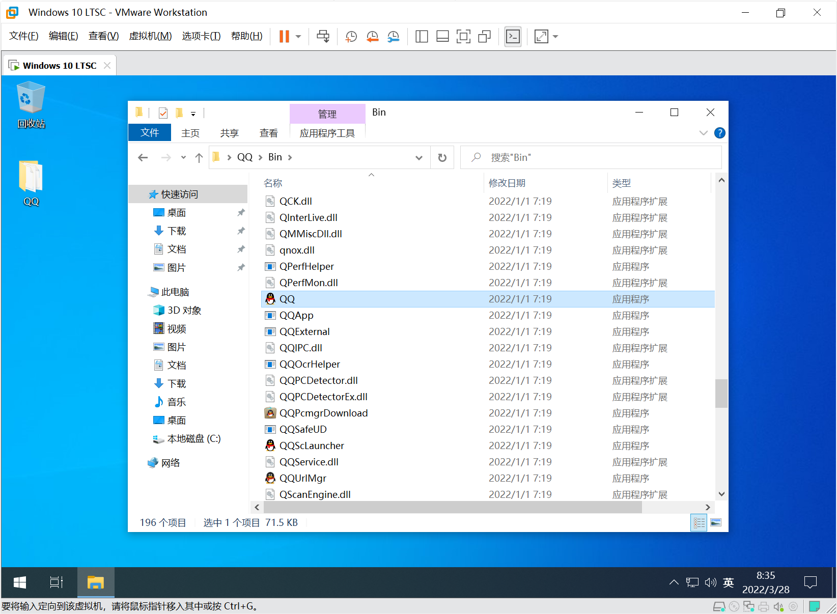
Task: Select the QQScLauncher application file
Action: click(312, 445)
